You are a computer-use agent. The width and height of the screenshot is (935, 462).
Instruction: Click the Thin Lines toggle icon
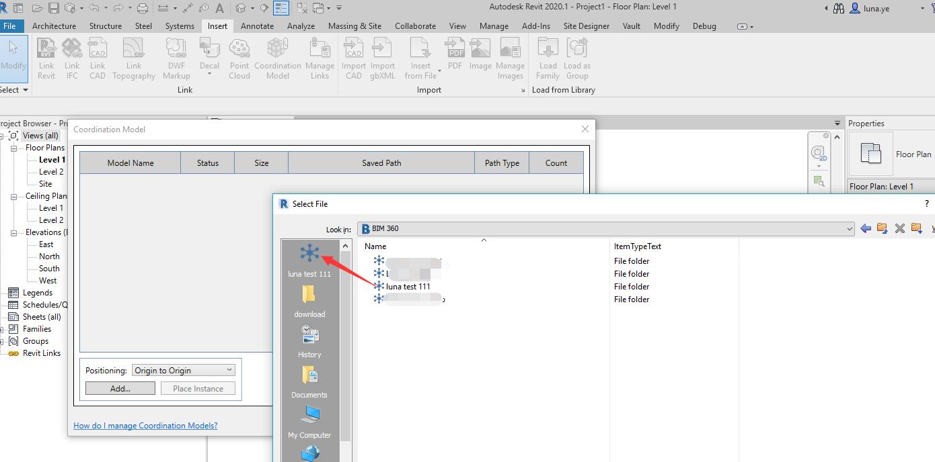(281, 8)
